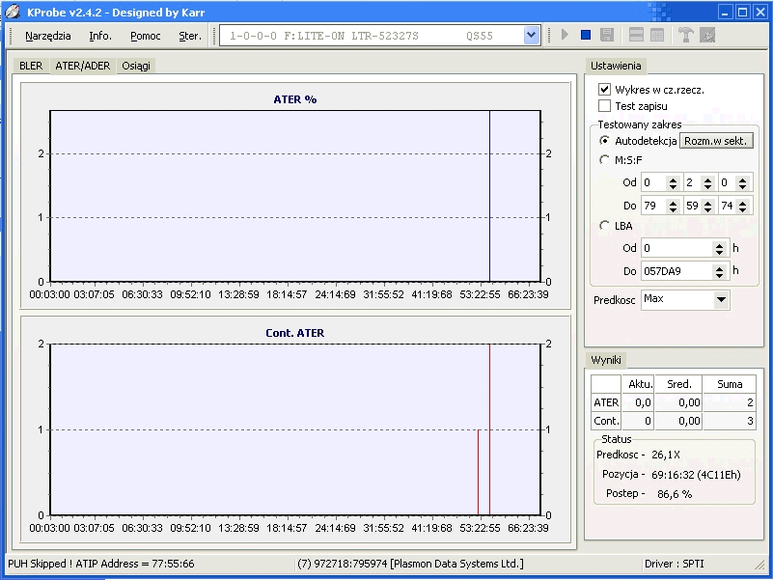Enable the Test zapisu checkbox
The height and width of the screenshot is (580, 773).
pos(604,105)
